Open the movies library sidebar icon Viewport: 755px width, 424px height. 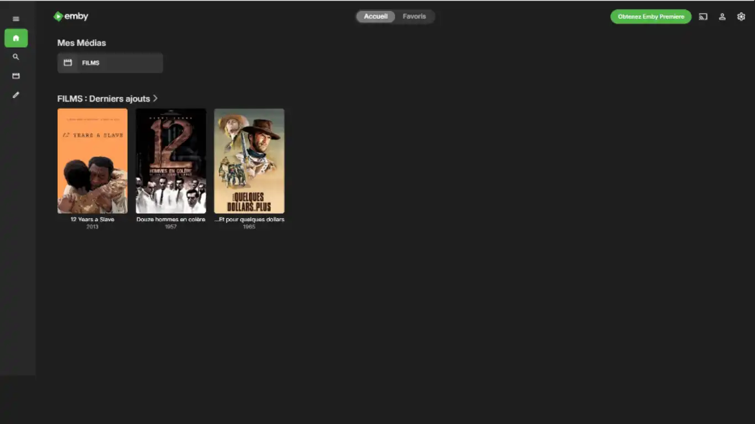pyautogui.click(x=16, y=76)
